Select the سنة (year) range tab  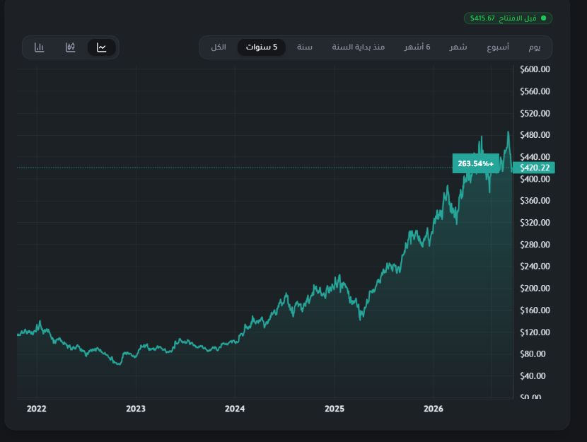pyautogui.click(x=304, y=47)
